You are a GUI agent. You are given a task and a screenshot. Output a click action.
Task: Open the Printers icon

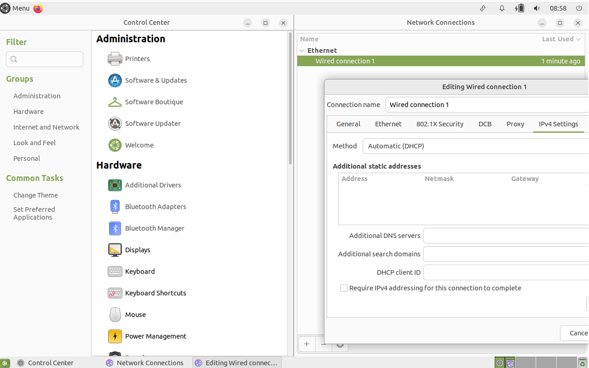coord(115,59)
